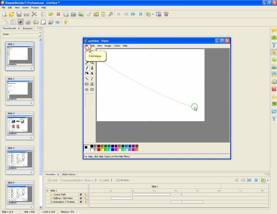The width and height of the screenshot is (277, 214).
Task: Insert a new blank slide icon
Action: click(x=66, y=14)
